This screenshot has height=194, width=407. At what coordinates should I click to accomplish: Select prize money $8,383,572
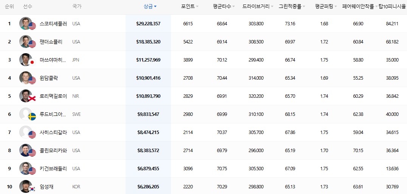(x=148, y=151)
